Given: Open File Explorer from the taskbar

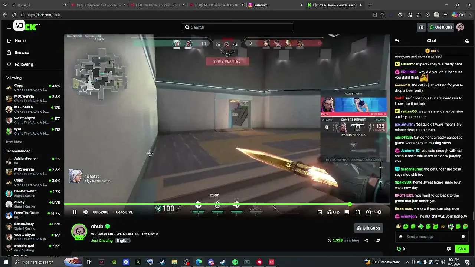Looking at the screenshot, I should pyautogui.click(x=174, y=262).
